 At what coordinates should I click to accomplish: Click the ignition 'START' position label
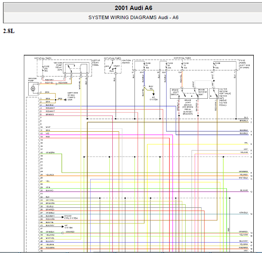[x=116, y=66]
